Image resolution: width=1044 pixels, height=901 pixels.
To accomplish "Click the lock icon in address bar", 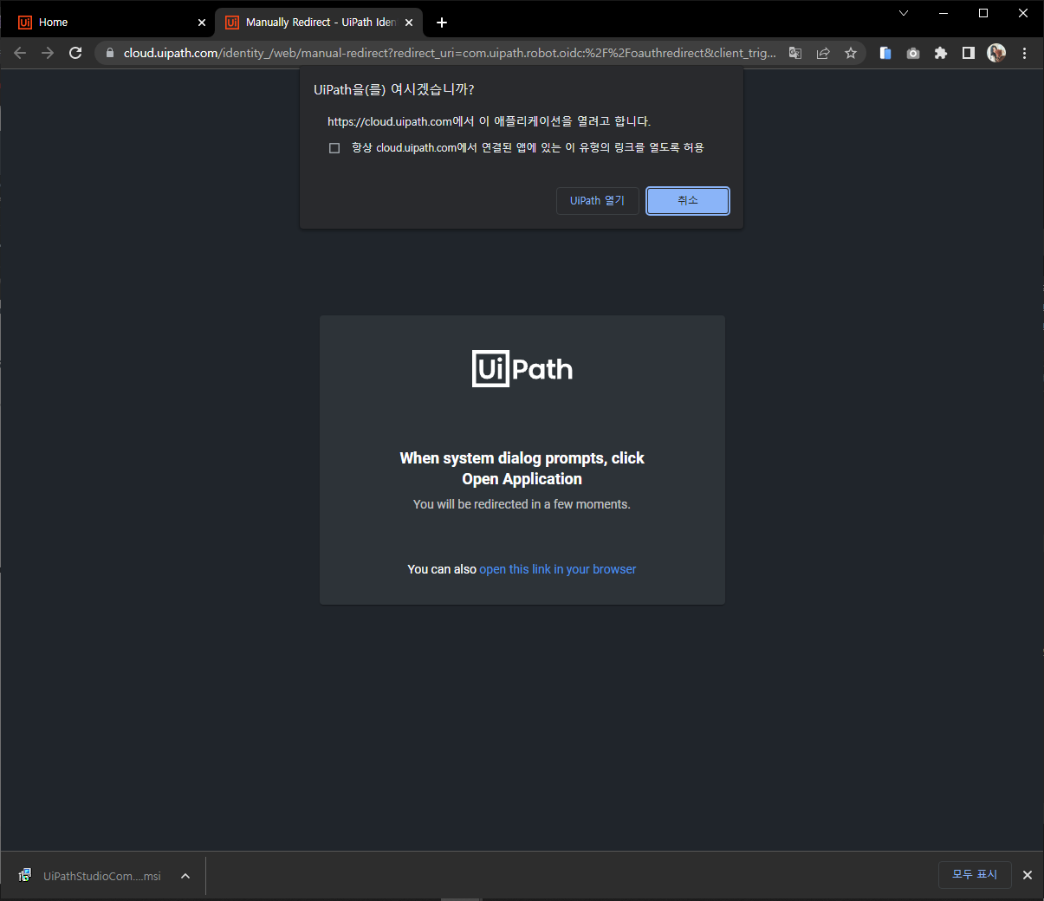I will [x=109, y=53].
